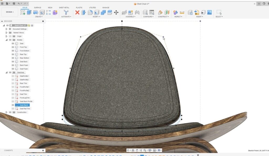The image size is (269, 156).
Task: Open the CREATE dropdown
Action: coord(39,17)
